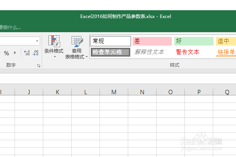
Task: Select column N header
Action: 142,92
